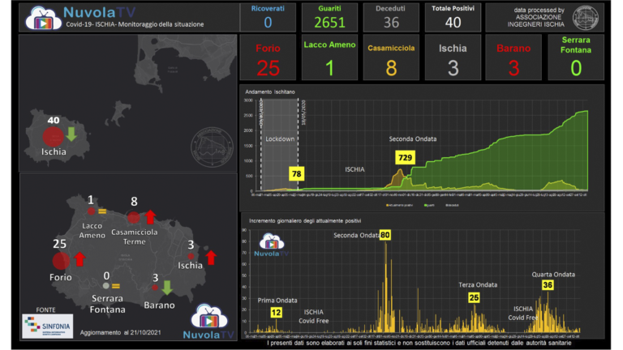Click the green down arrow next to Barano

[x=167, y=287]
